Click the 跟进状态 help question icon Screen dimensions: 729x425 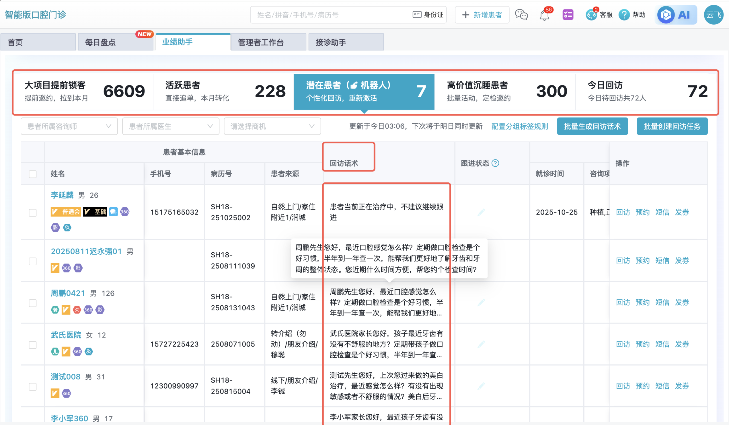(495, 163)
